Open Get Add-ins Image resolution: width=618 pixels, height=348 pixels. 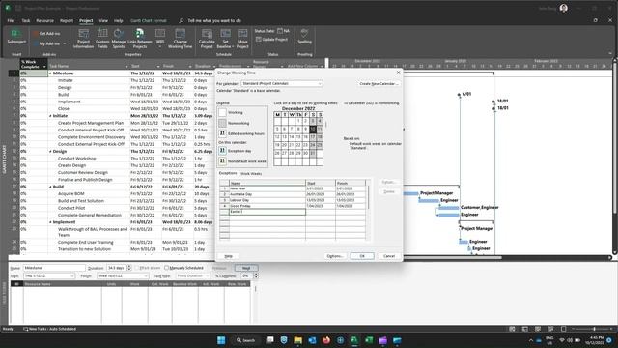click(x=46, y=34)
